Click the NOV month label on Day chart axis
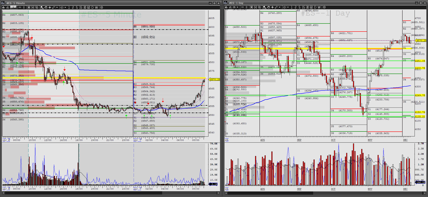 point(370,140)
